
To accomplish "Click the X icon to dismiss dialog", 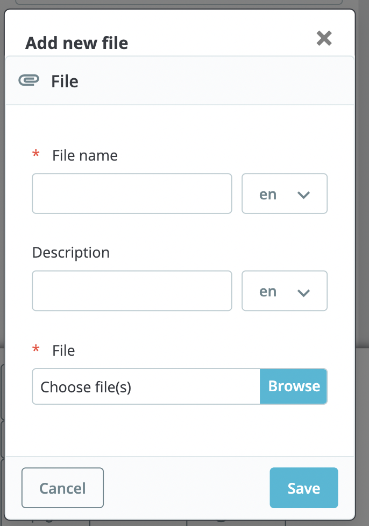I will 324,38.
